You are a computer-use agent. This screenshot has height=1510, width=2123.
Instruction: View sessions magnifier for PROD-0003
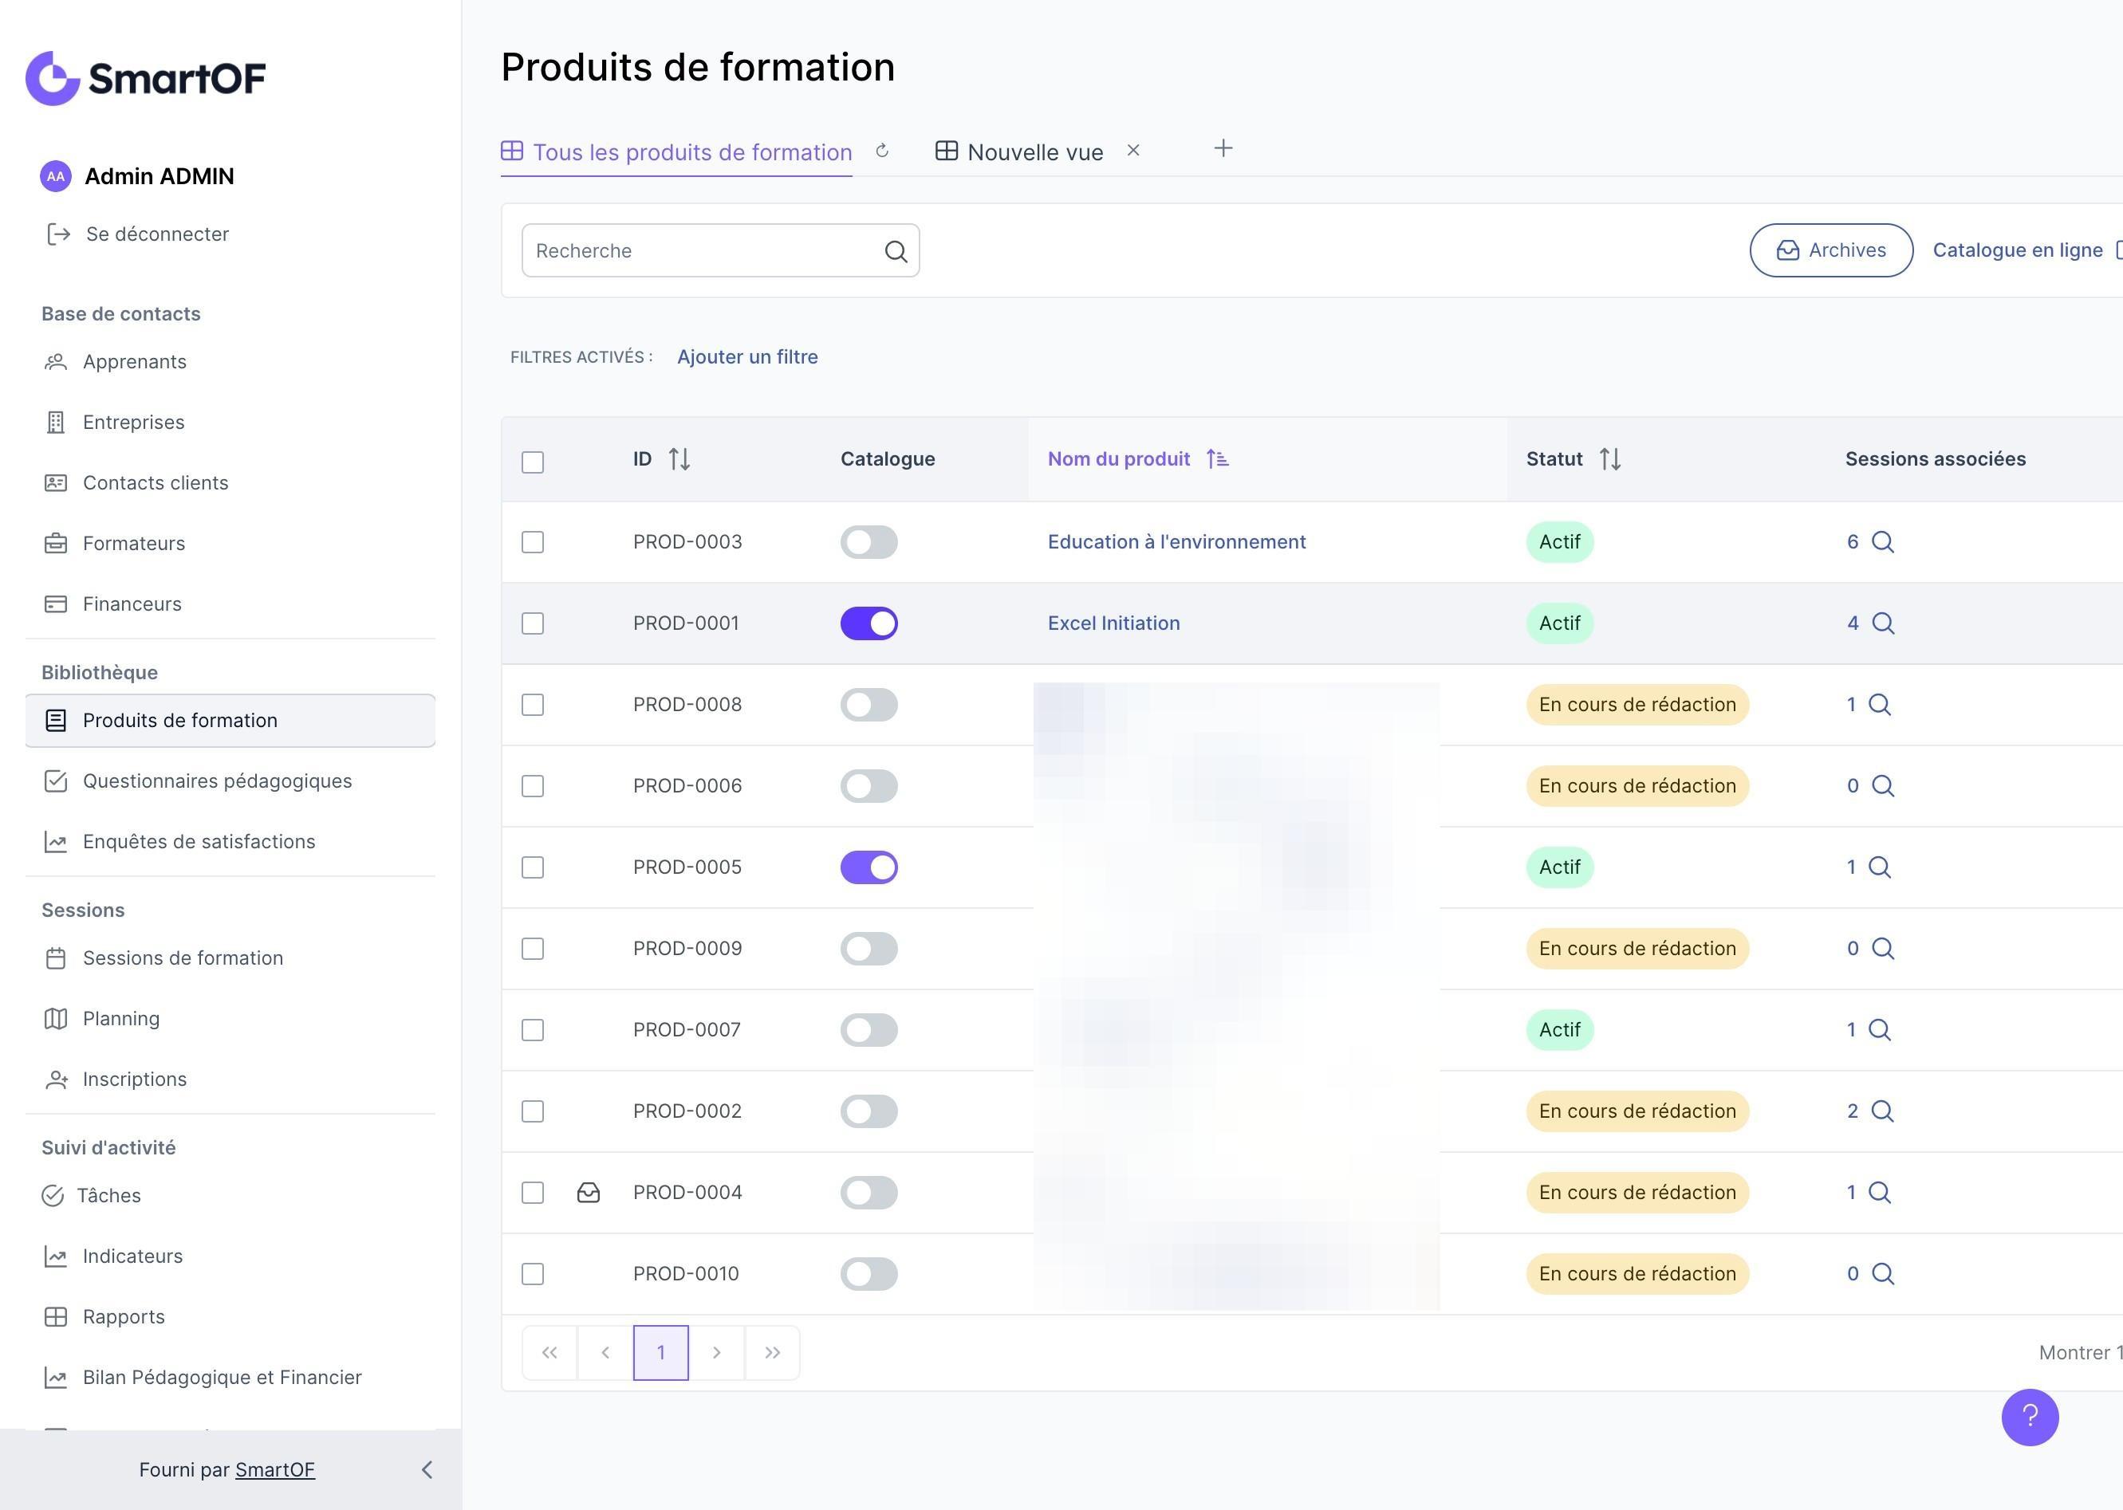point(1882,542)
